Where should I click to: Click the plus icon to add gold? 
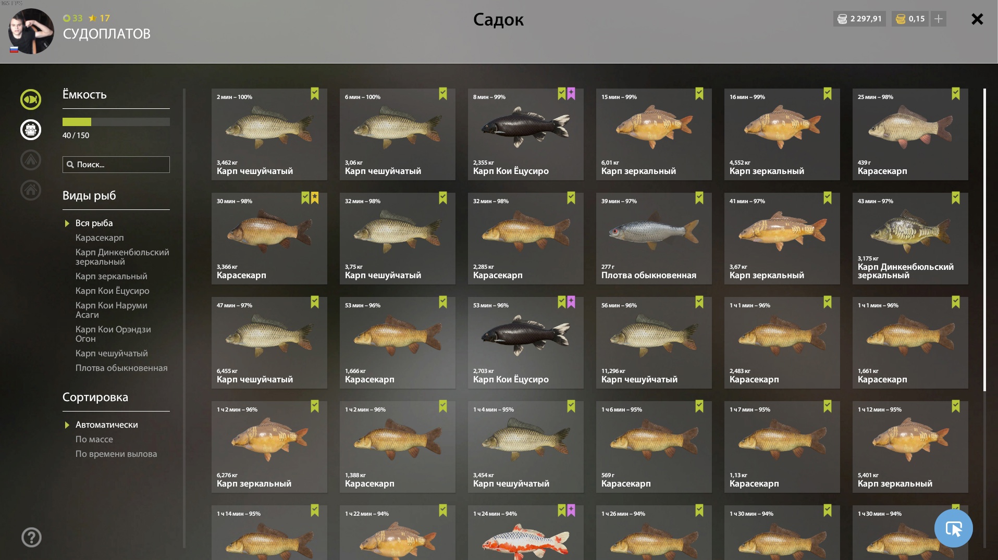(938, 19)
